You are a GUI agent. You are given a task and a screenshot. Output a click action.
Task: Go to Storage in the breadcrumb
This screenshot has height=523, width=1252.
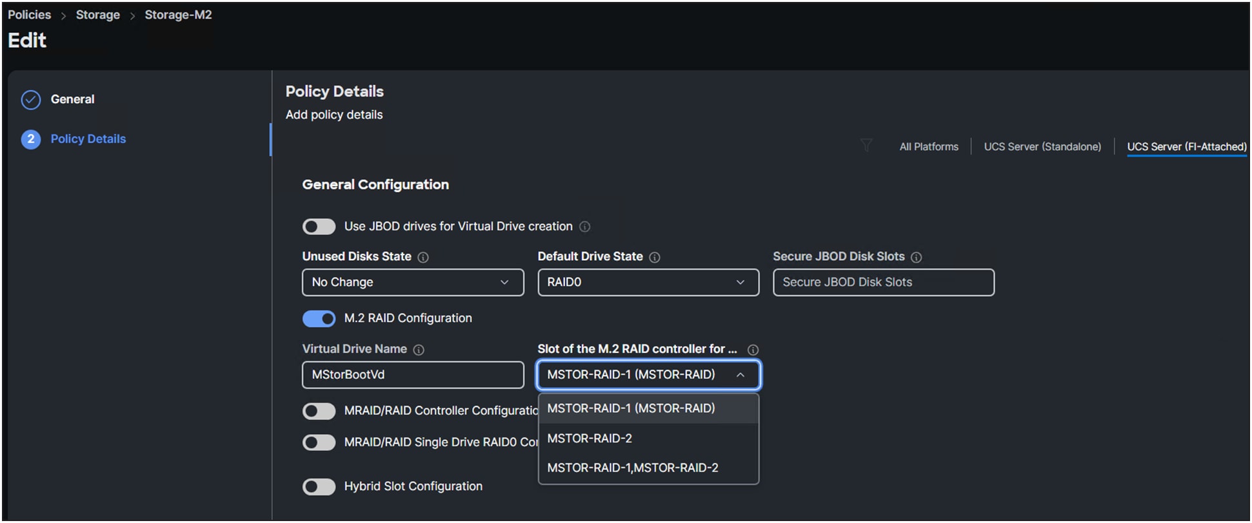(97, 15)
